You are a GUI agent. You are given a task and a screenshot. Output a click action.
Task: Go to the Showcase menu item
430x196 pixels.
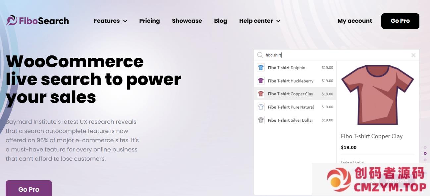point(187,21)
